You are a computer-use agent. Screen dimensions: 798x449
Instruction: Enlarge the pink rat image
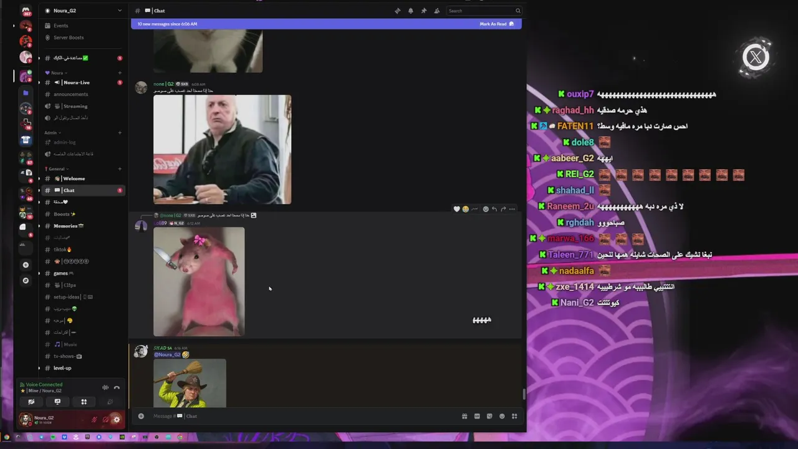coord(199,281)
